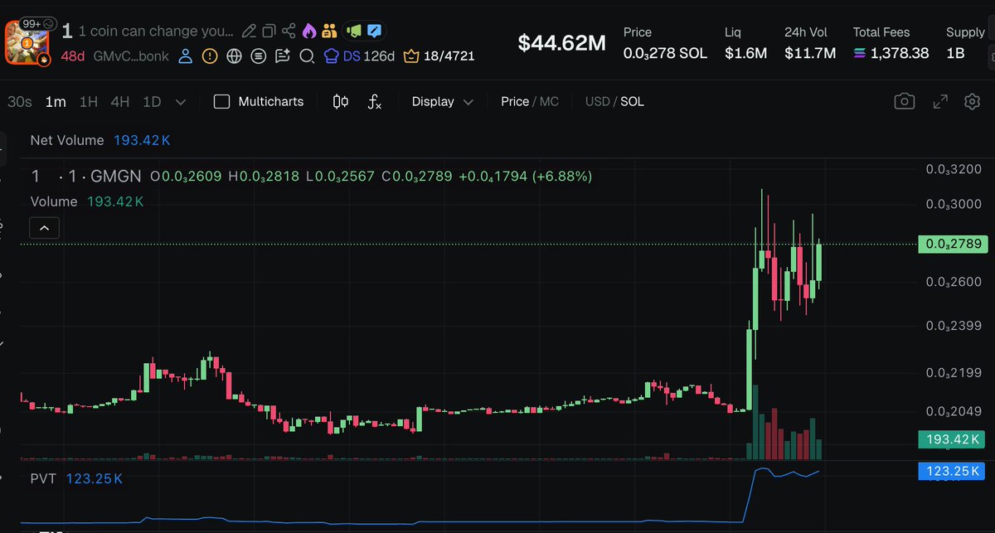
Task: Select the candlestick chart style icon
Action: [339, 101]
